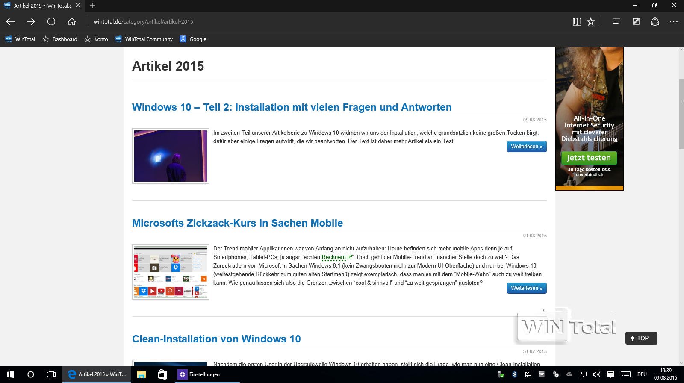
Task: Follow the Rechnern link in the article text
Action: 333,257
